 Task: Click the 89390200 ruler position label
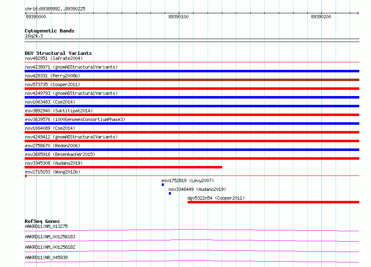tap(321, 17)
